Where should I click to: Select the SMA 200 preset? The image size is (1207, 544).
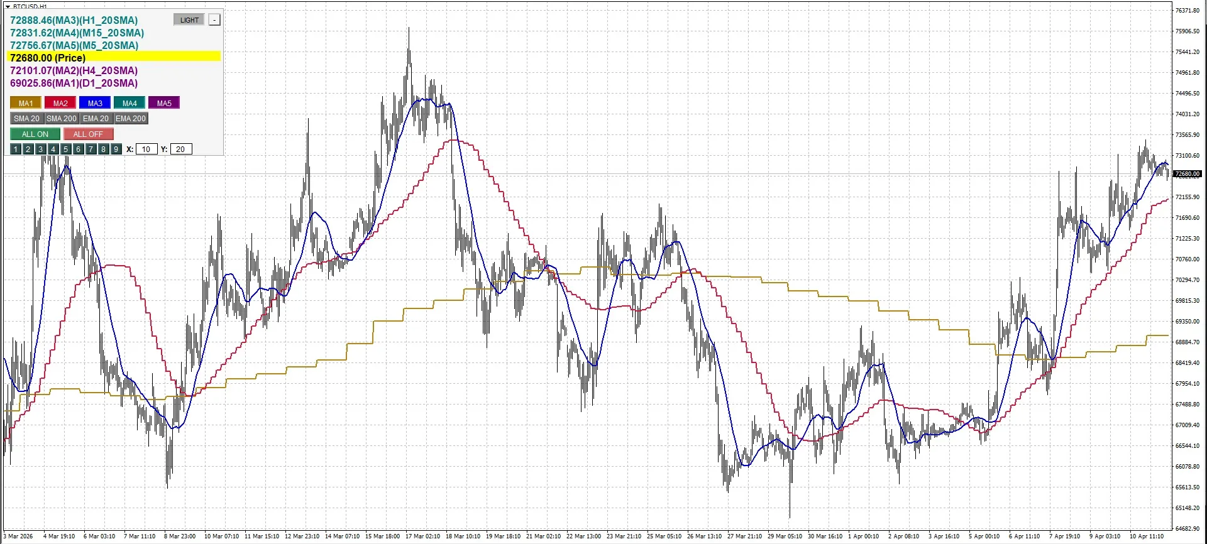pos(62,119)
